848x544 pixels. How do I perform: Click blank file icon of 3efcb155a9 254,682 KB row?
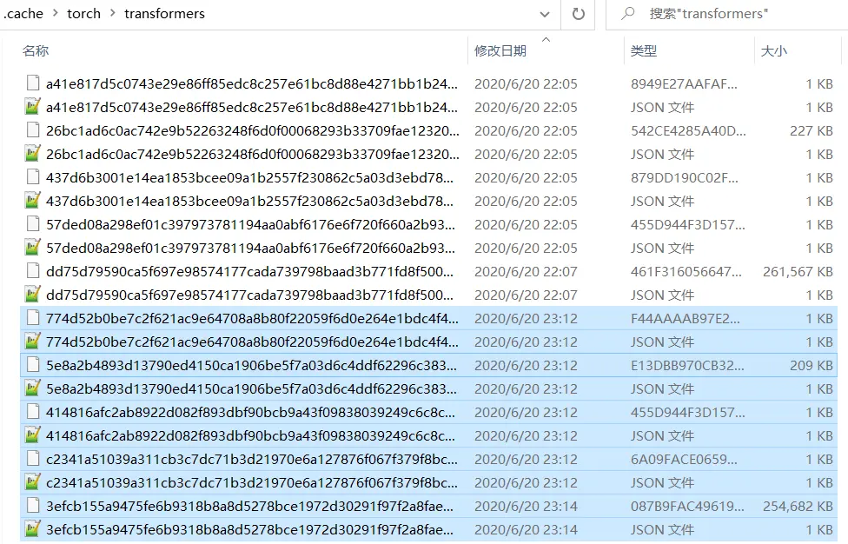pyautogui.click(x=33, y=506)
